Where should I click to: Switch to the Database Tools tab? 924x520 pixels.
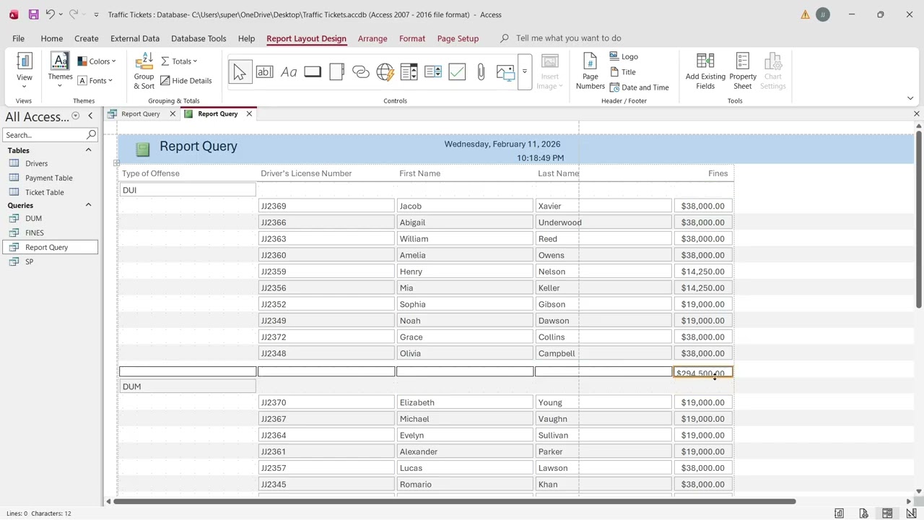click(199, 38)
